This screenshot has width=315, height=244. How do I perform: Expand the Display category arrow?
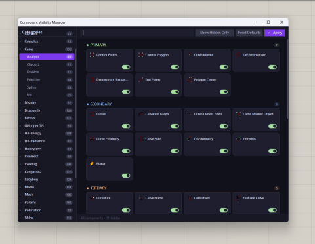(x=20, y=103)
